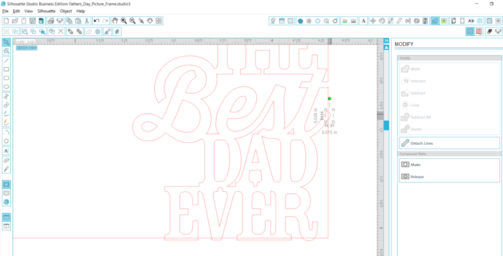Pick the Line drawing tool
Screen dimensions: 503x256
pos(6,60)
